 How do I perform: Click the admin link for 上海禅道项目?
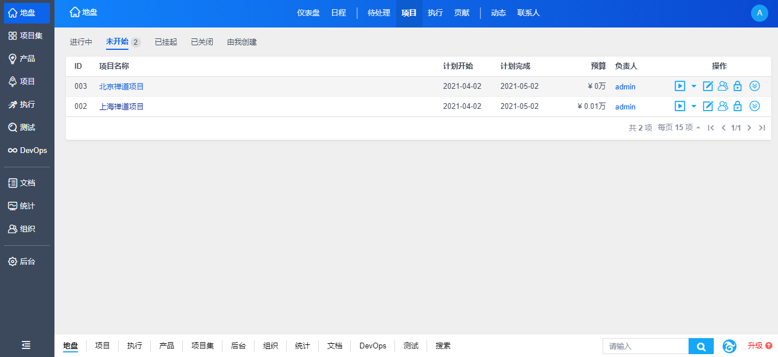[625, 107]
